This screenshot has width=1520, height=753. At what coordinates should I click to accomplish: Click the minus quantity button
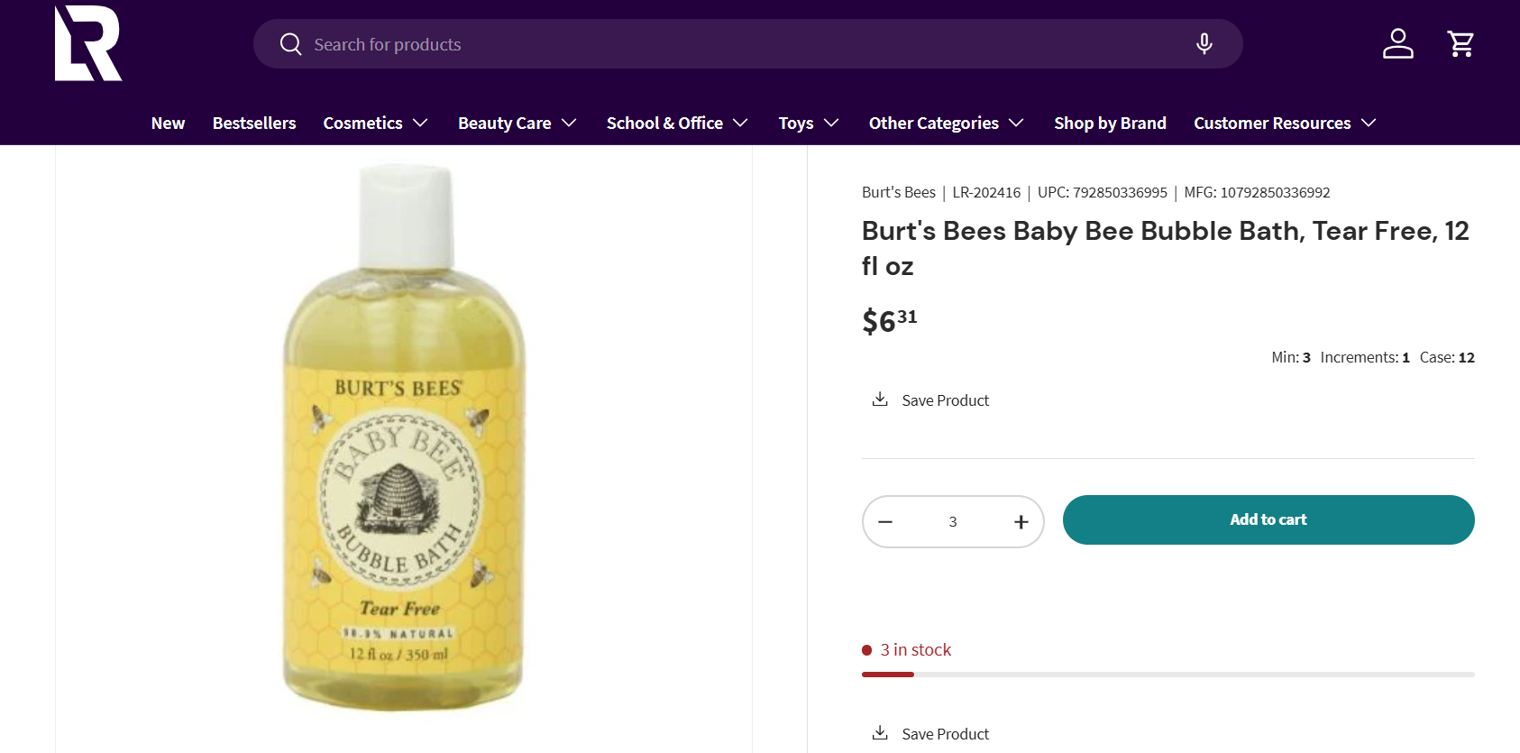coord(885,521)
